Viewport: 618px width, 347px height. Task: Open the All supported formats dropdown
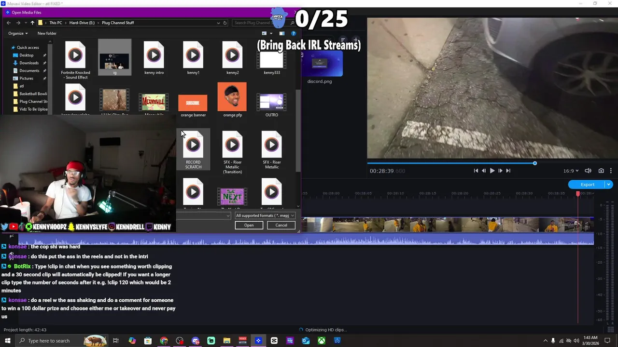[x=265, y=215]
